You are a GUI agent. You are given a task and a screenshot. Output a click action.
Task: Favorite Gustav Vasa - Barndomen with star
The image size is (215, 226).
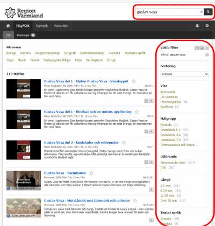[91, 173]
